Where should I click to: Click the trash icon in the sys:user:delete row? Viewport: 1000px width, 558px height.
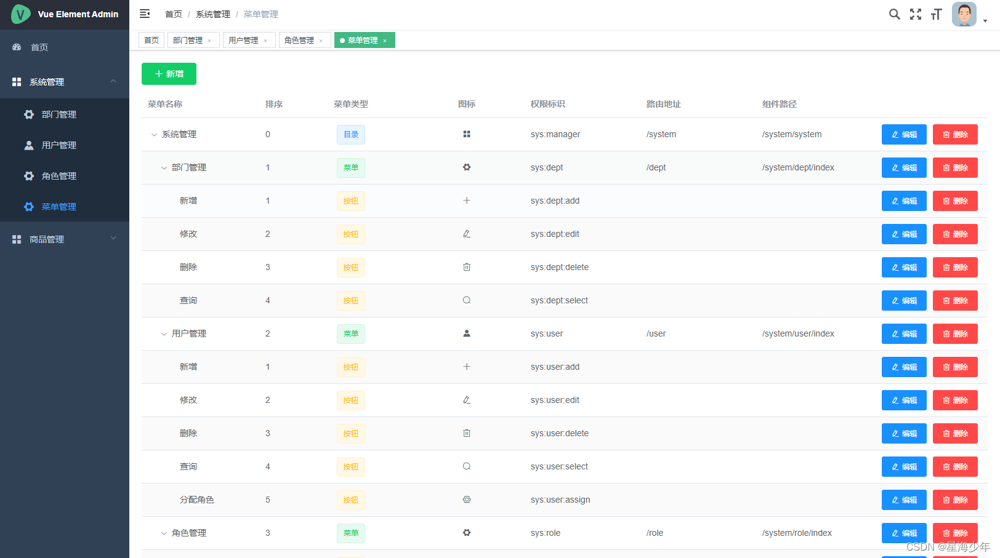[x=467, y=433]
